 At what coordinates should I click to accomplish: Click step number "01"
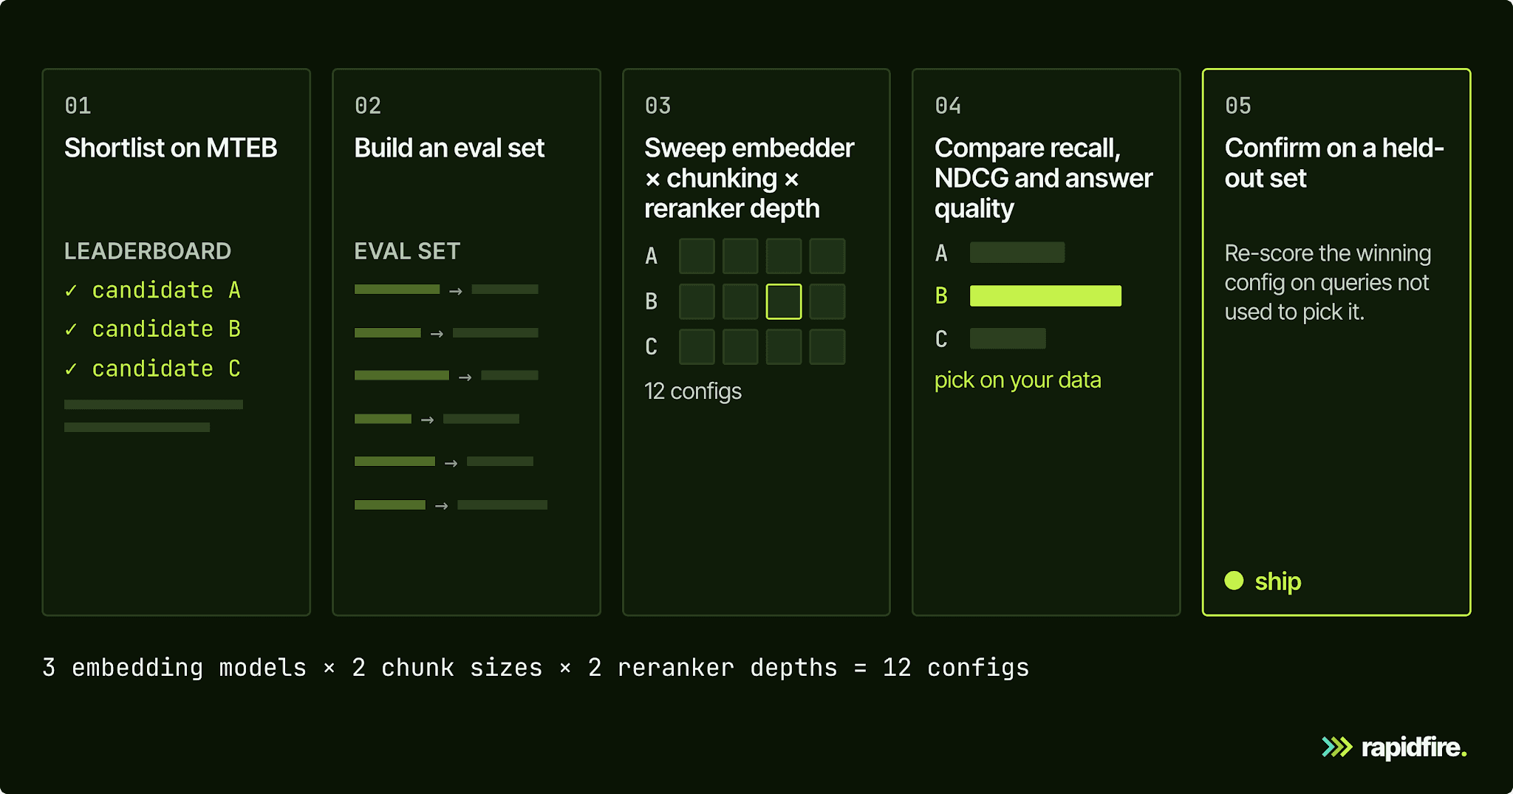(x=78, y=106)
